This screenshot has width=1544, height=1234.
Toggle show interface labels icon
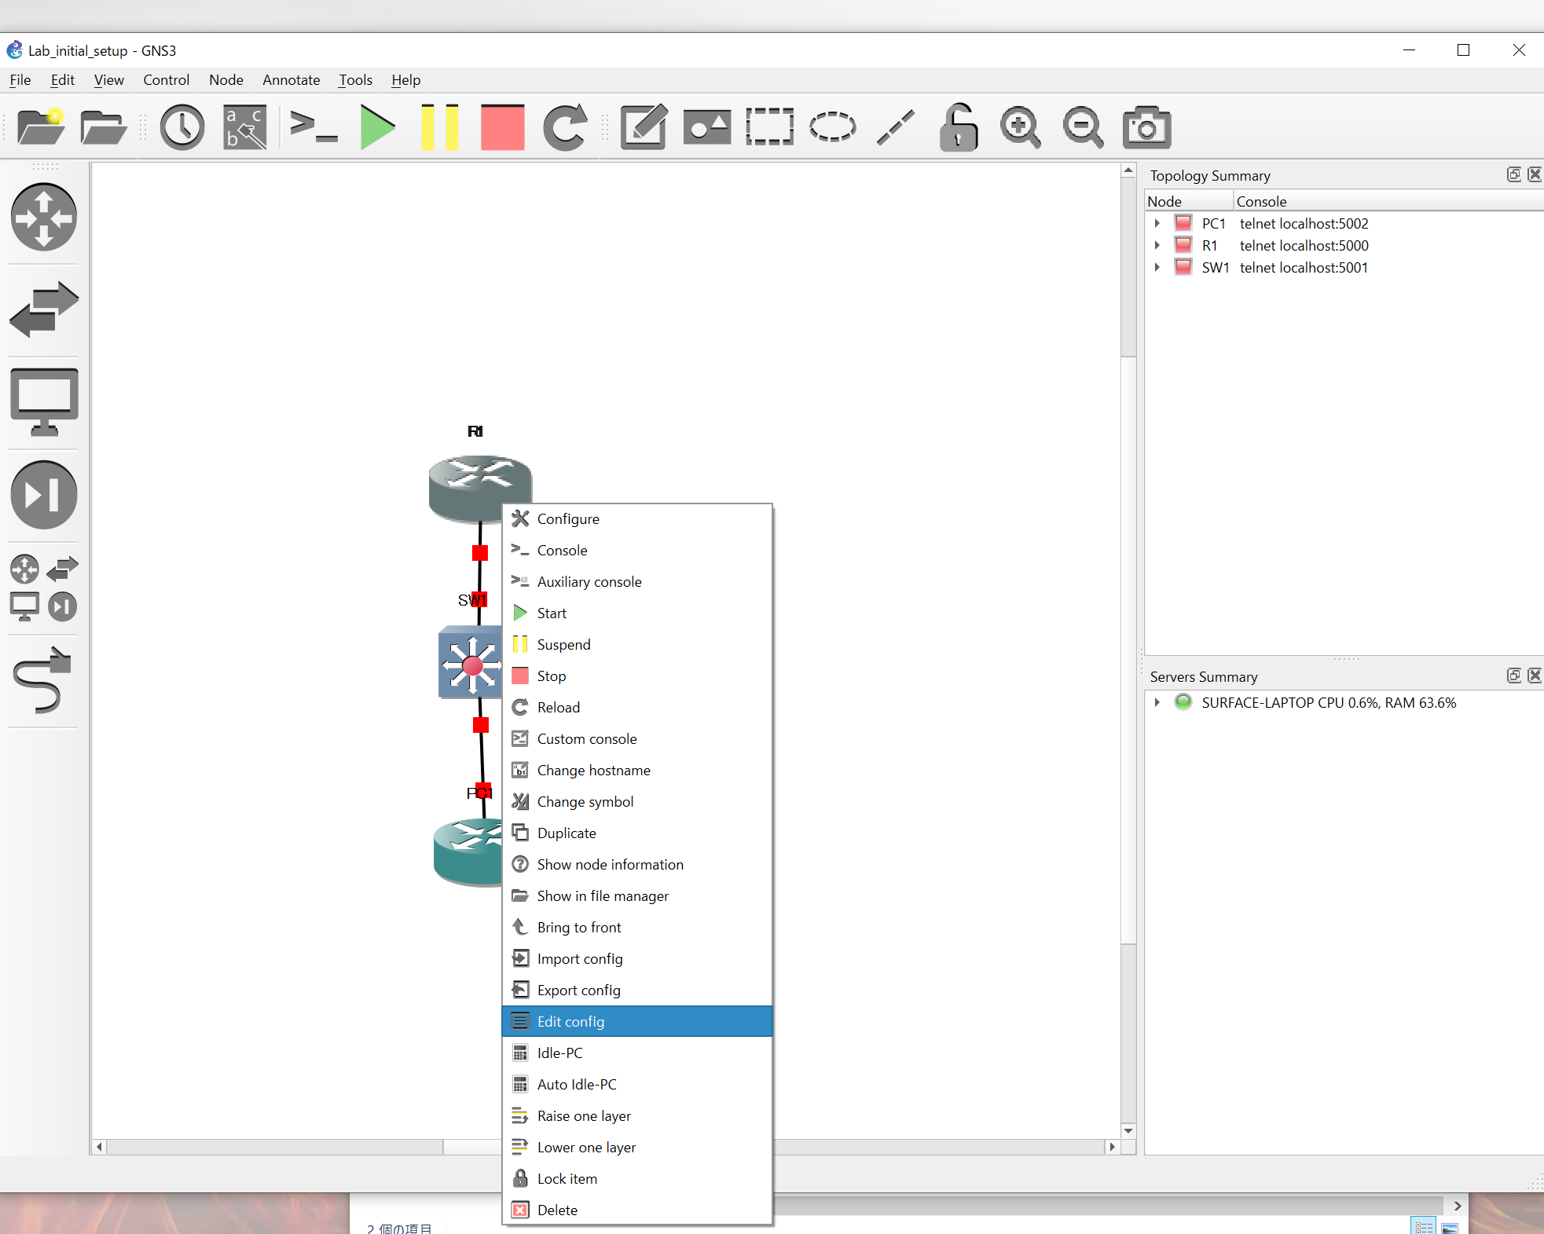[x=245, y=126]
